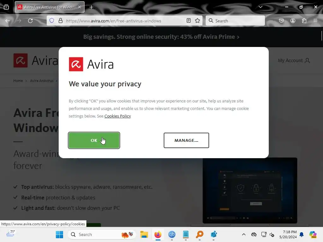Bookmark this page with the star
323x242 pixels.
[197, 20]
